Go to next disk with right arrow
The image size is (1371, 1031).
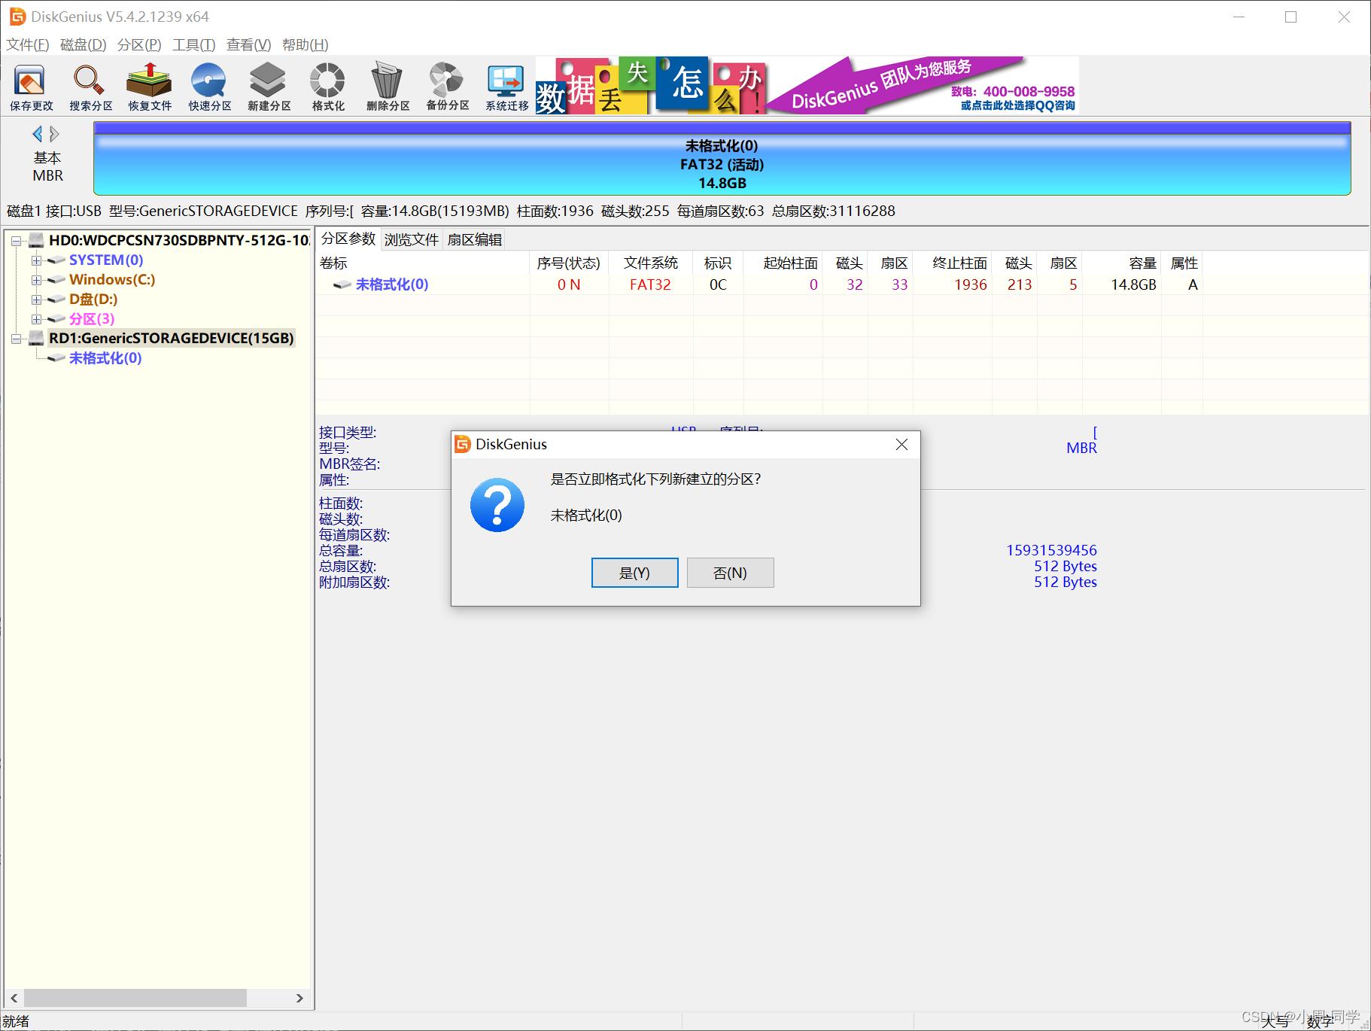tap(54, 134)
